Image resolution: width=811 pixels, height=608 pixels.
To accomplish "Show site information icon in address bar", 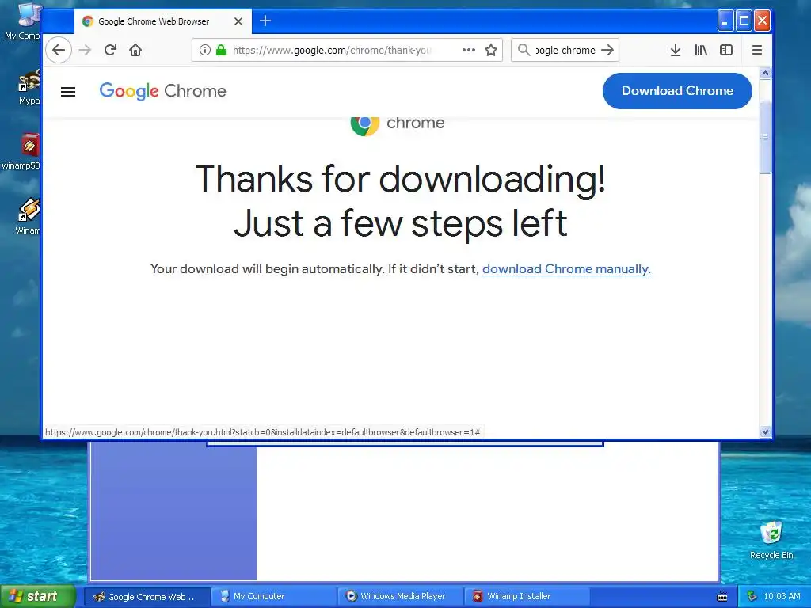I will pos(205,50).
